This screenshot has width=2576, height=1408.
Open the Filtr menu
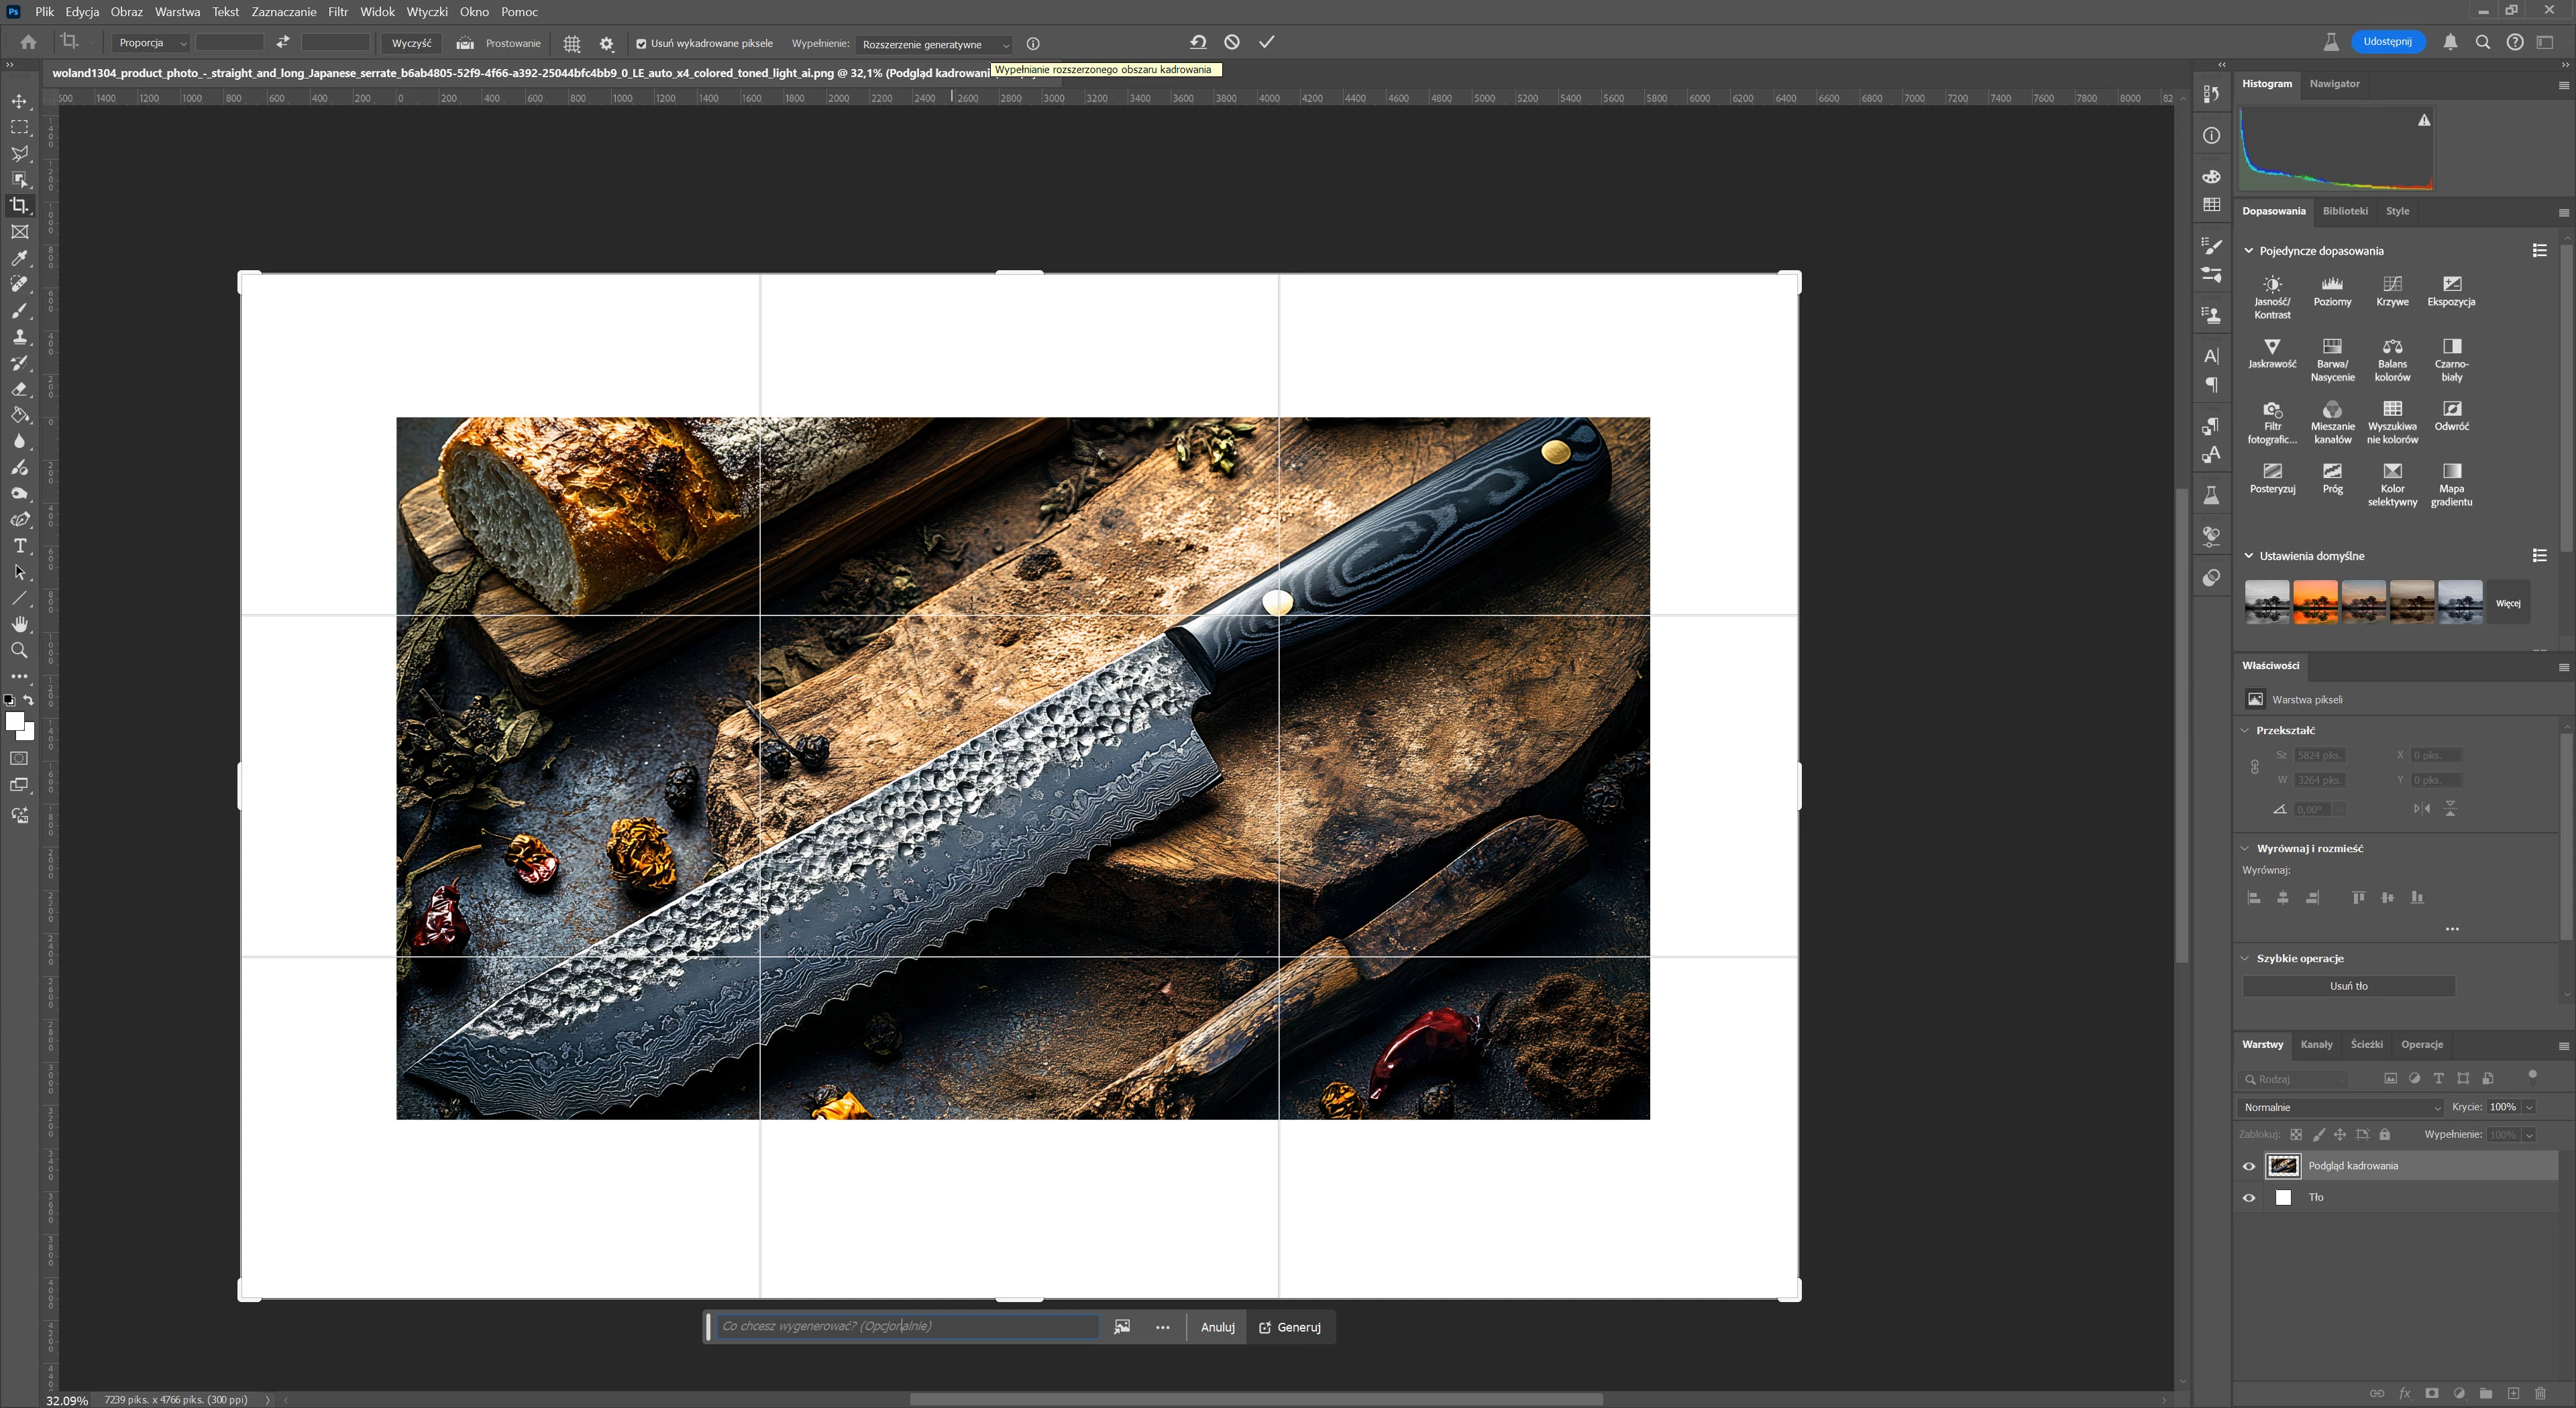(x=338, y=12)
